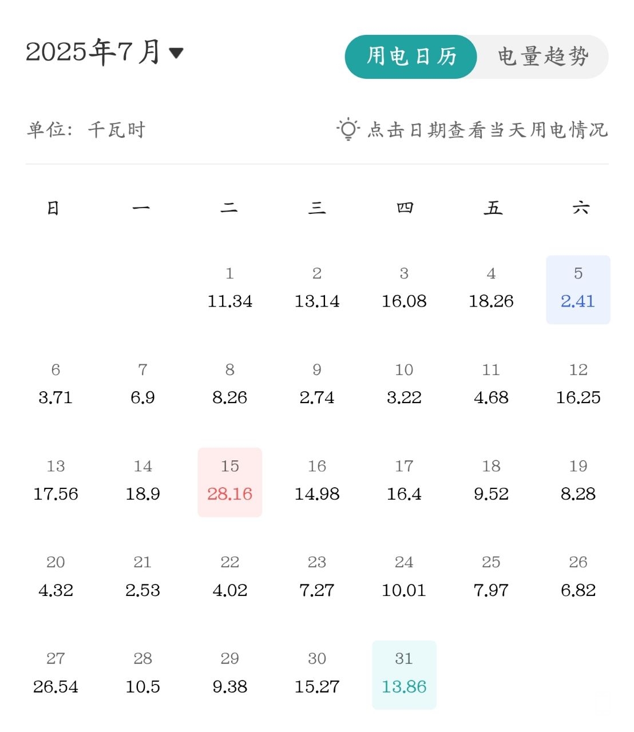Tap the 点击日期查看当天用电情况 hint text
Image resolution: width=634 pixels, height=732 pixels.
pos(487,130)
